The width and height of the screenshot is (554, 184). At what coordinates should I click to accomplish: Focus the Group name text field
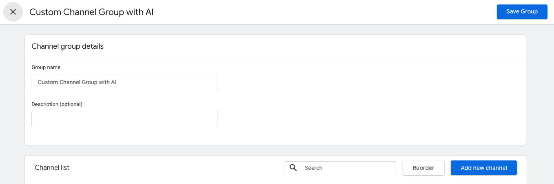(124, 82)
